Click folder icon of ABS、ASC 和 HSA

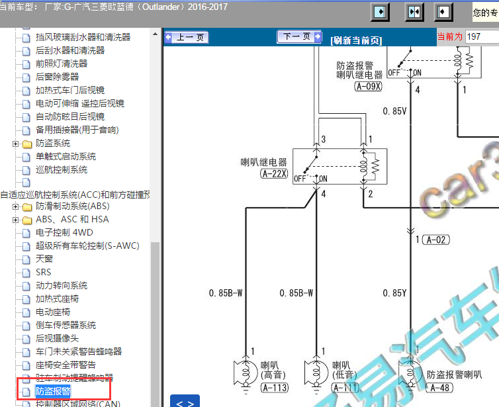pyautogui.click(x=27, y=220)
